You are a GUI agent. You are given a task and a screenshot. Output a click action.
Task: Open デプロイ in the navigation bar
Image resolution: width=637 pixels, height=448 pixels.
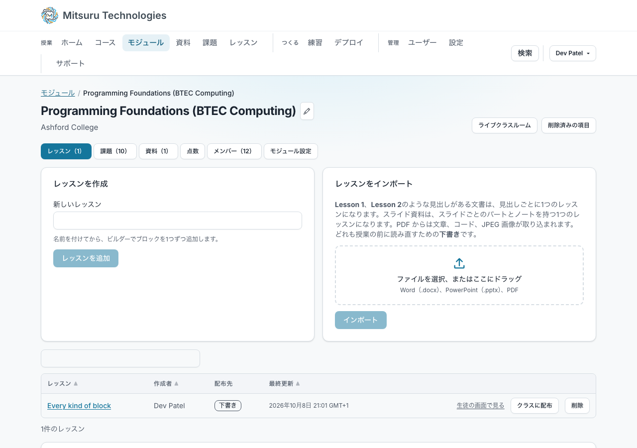[349, 43]
